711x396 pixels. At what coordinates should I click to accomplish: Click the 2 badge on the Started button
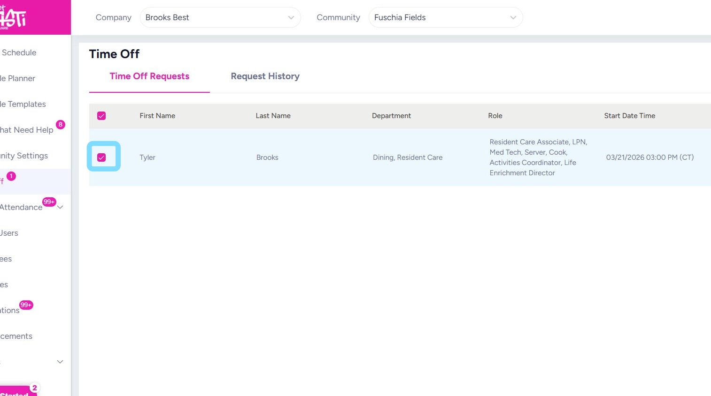click(x=34, y=388)
